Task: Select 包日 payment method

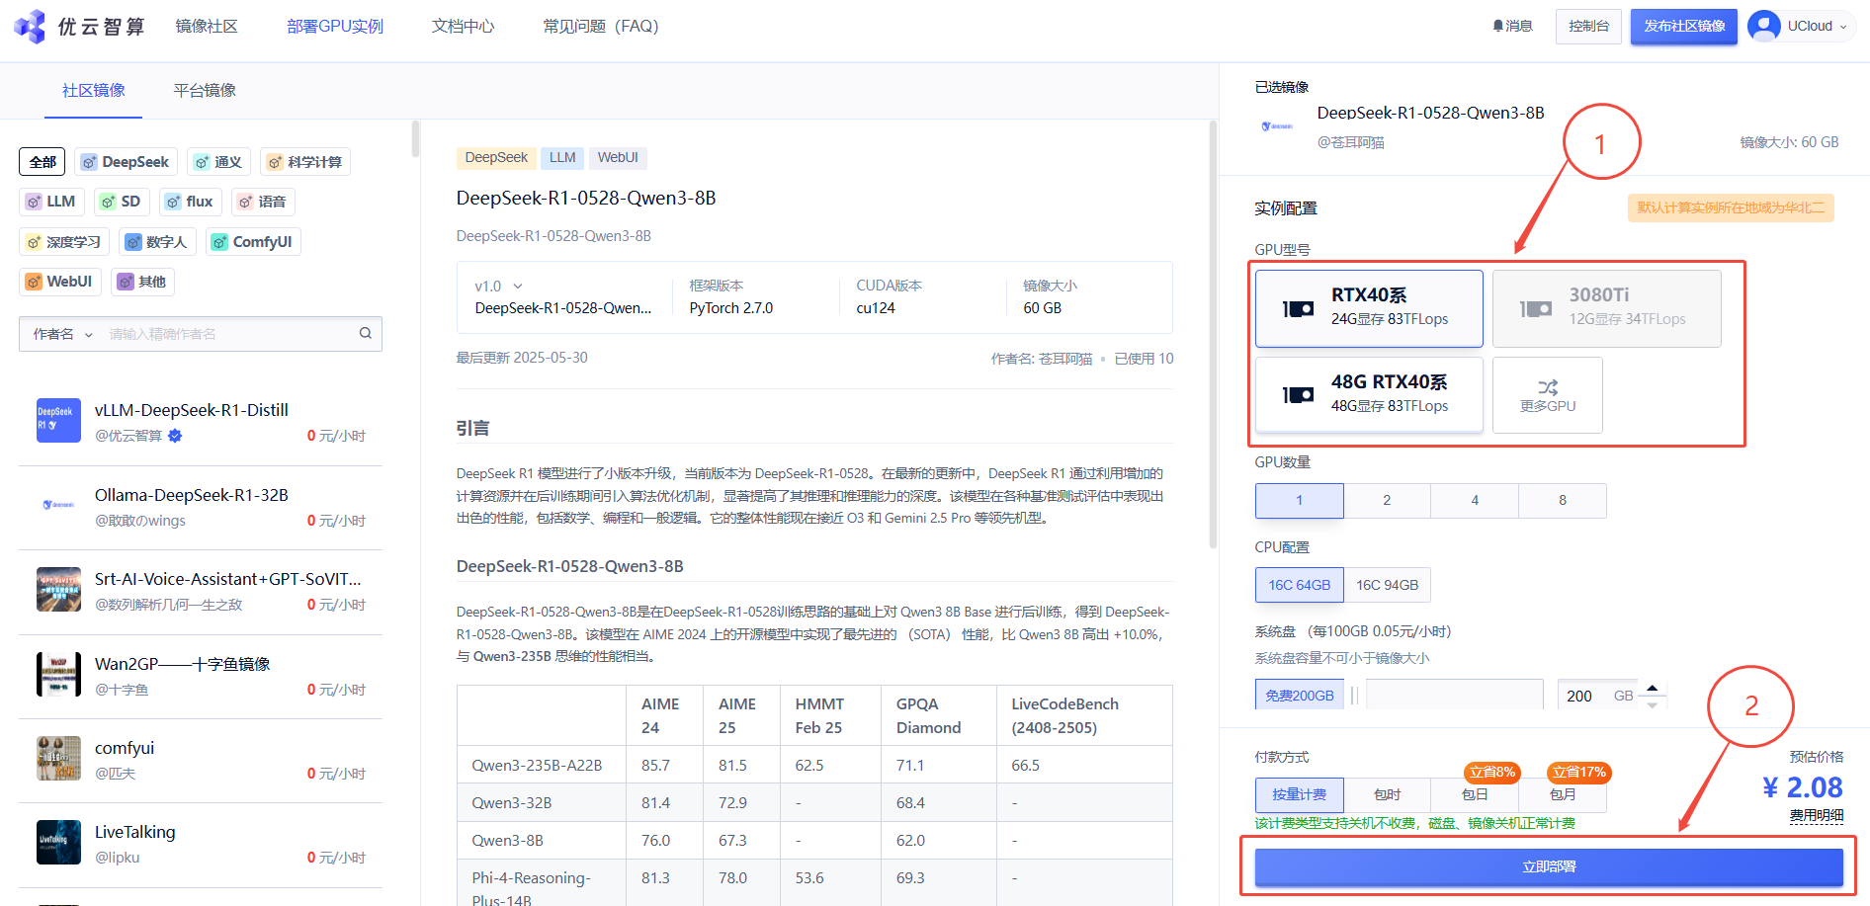Action: (1475, 794)
